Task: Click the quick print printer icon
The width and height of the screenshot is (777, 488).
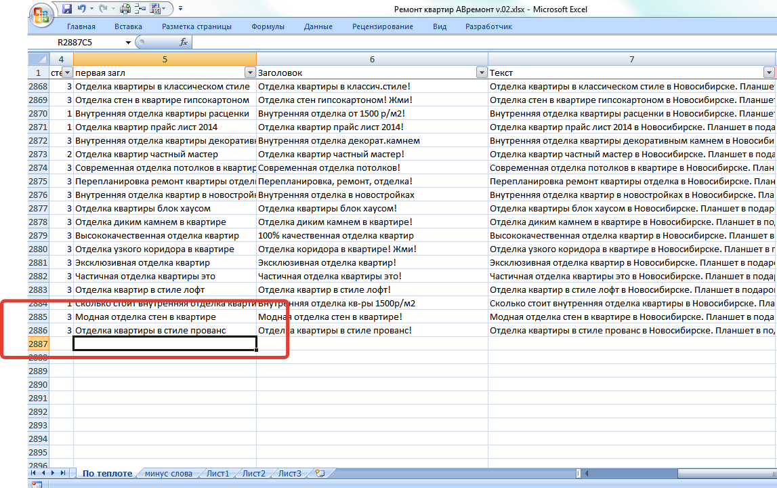Action: click(x=125, y=8)
